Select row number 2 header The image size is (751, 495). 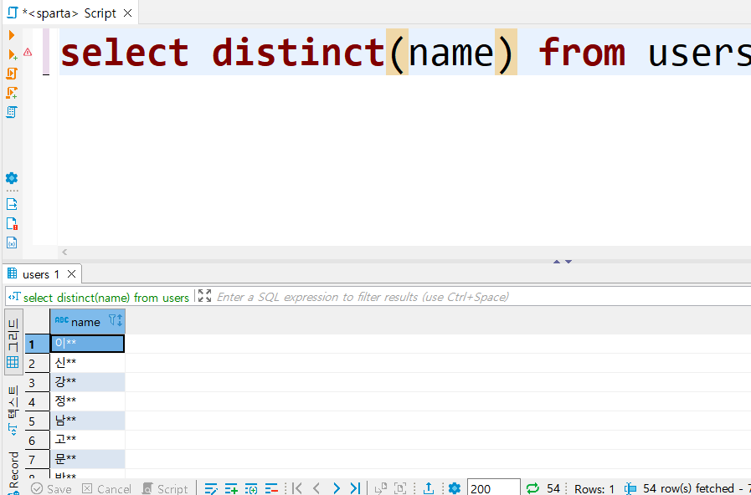[38, 364]
